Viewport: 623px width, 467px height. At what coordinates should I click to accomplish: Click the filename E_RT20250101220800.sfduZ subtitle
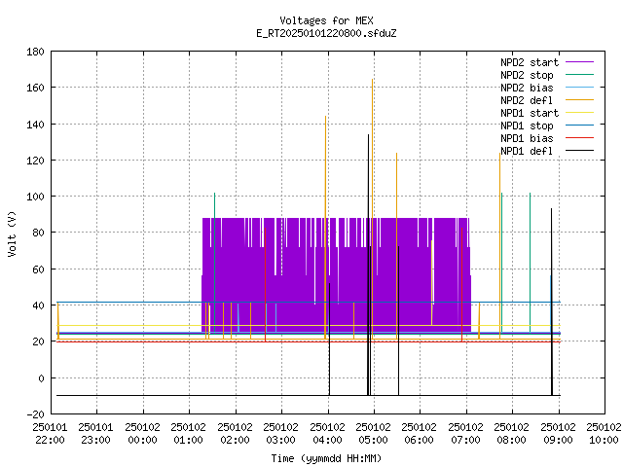pyautogui.click(x=326, y=33)
